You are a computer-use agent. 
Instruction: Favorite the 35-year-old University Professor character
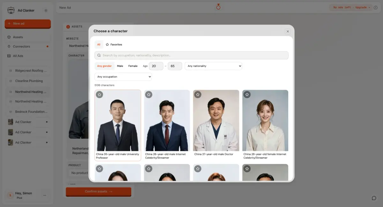tap(100, 95)
